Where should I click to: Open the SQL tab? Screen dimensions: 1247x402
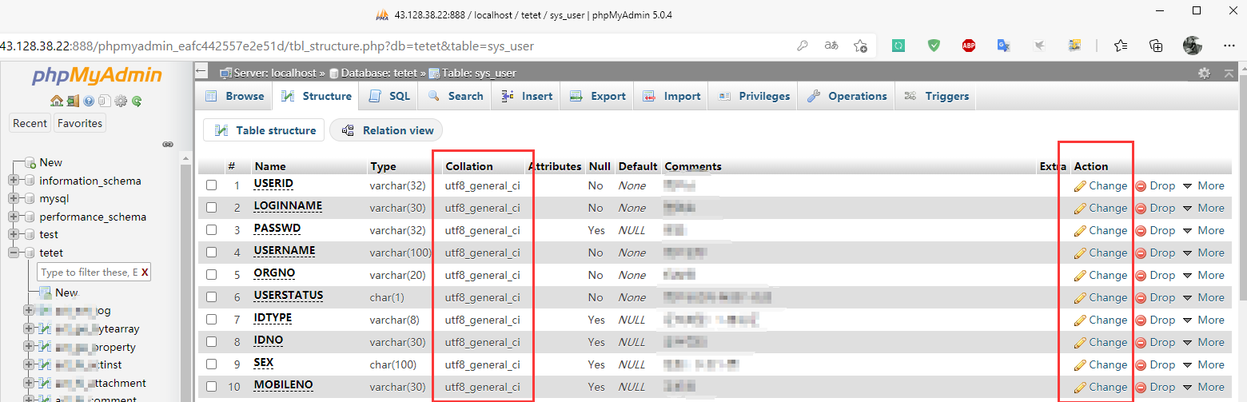tap(389, 96)
